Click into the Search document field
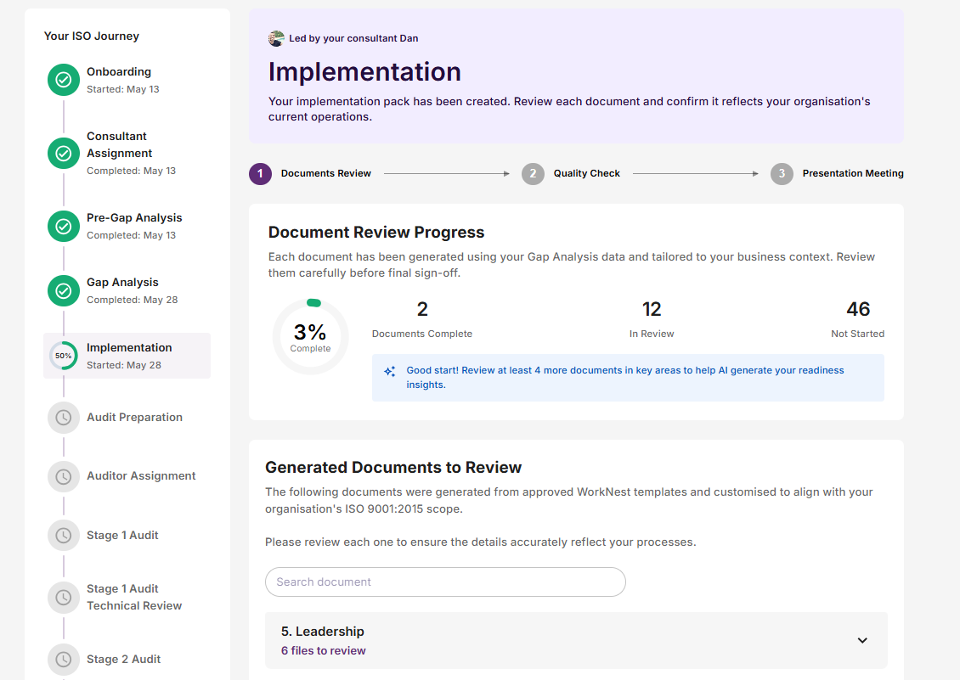This screenshot has height=680, width=960. pos(445,582)
